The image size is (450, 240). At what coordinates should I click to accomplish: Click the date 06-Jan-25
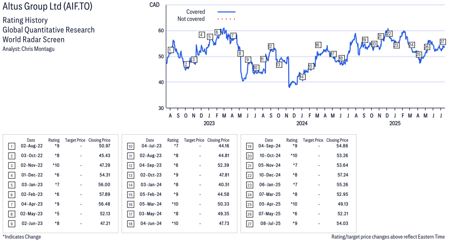point(270,185)
